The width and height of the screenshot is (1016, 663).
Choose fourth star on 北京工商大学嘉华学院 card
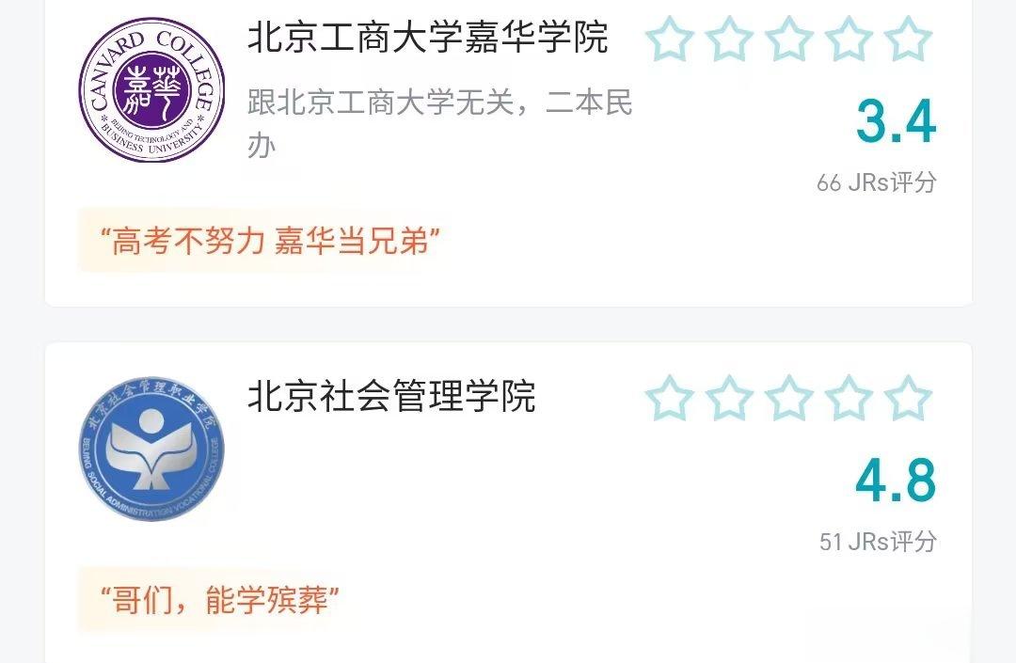click(x=849, y=39)
